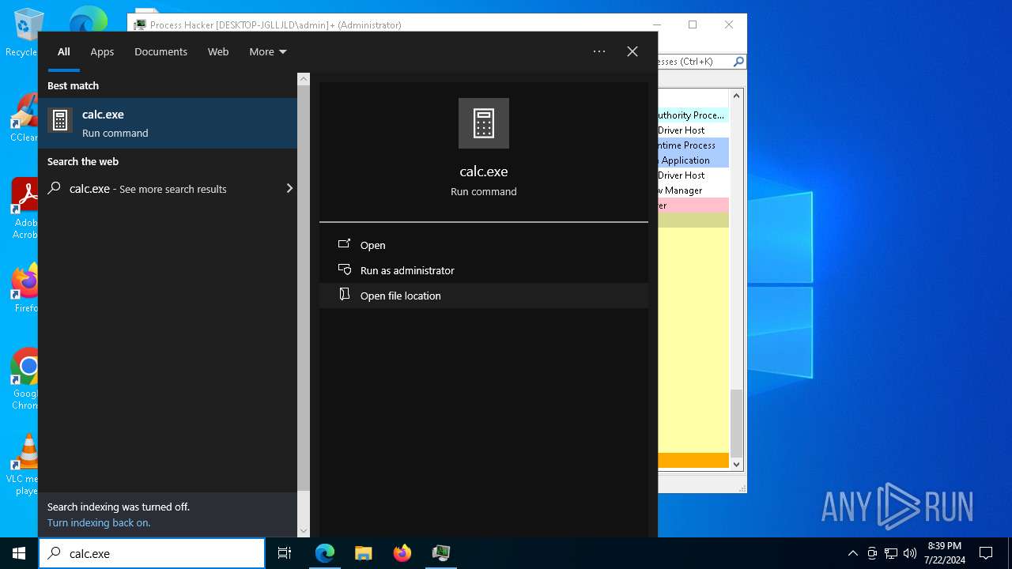Click results scrollbar up arrow
This screenshot has width=1012, height=569.
[304, 79]
